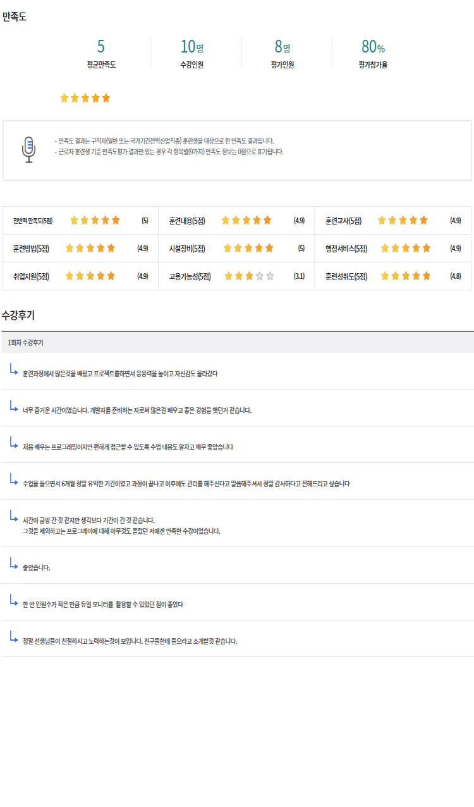
Task: Open the review mentioning 듀얼 모니터
Action: pos(103,605)
